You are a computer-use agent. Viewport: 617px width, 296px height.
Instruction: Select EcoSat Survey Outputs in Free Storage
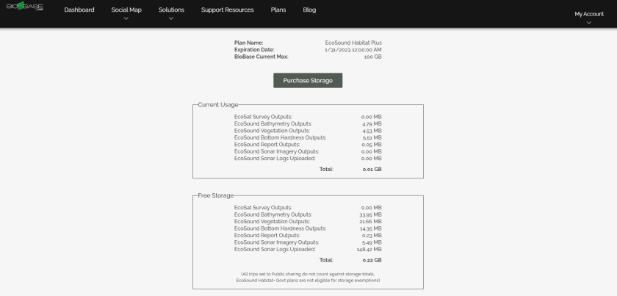point(263,208)
